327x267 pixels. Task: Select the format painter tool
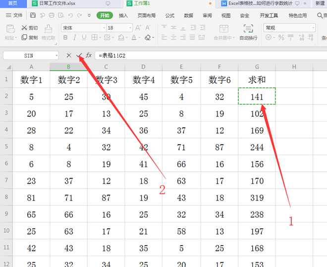(x=48, y=32)
